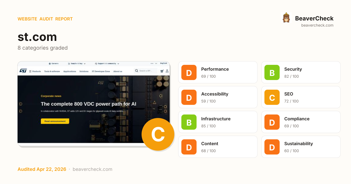Expand the Sample & buy dropdown
Viewport: 351px width, 184px height.
(77, 63)
